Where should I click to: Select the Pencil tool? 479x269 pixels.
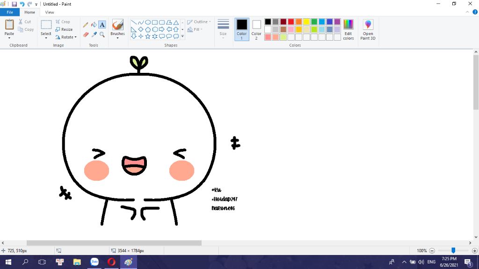point(86,25)
